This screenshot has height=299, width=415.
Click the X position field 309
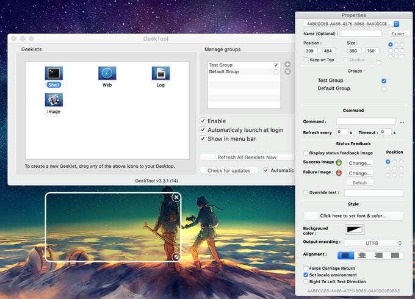click(311, 51)
